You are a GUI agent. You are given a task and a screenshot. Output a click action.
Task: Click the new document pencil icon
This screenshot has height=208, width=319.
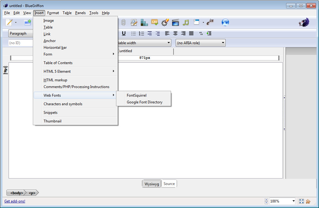coord(9,22)
